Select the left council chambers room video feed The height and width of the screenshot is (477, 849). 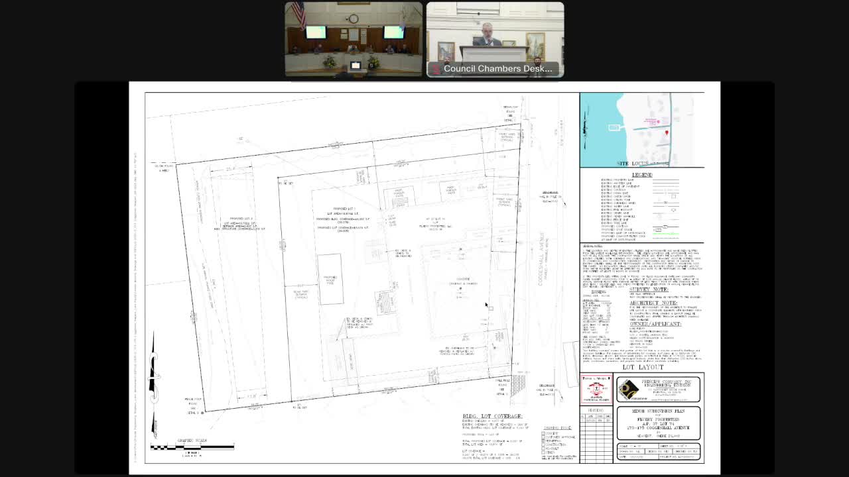coord(354,38)
